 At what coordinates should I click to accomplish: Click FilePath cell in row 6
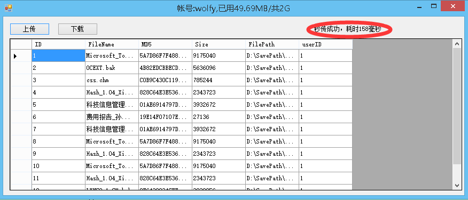pyautogui.click(x=272, y=117)
